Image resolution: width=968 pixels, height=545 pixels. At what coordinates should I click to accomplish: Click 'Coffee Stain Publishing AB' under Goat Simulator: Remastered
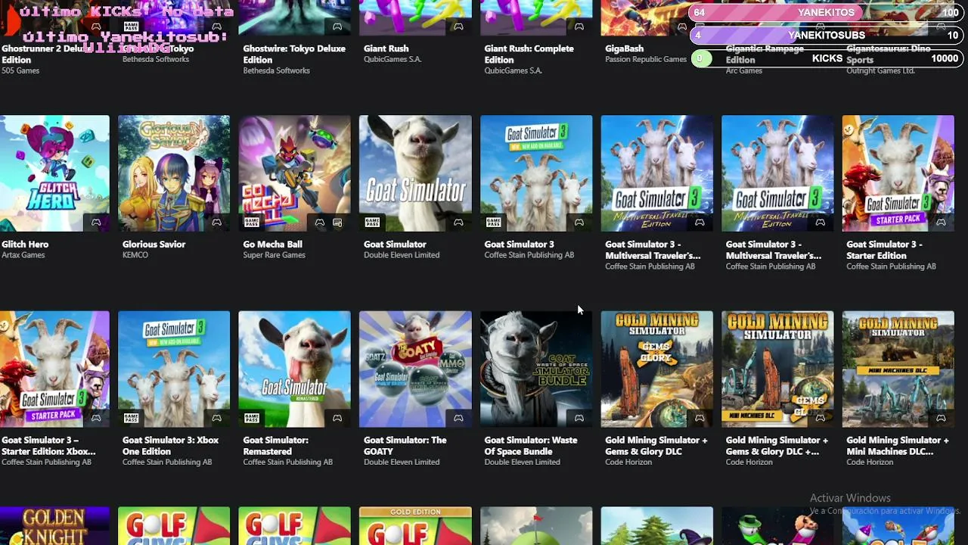pos(288,462)
